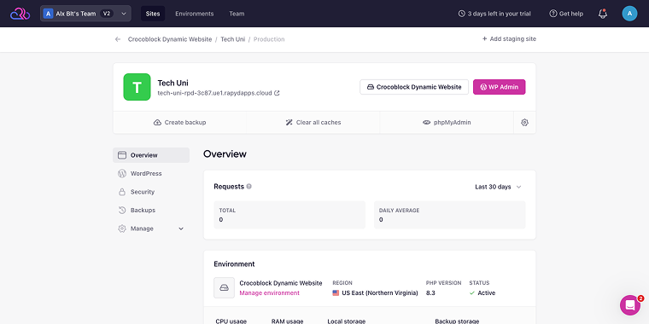
Task: Click the PHP version 8.3 value
Action: click(430, 292)
